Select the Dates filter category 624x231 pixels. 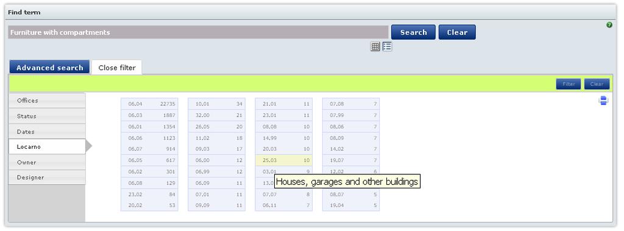pyautogui.click(x=47, y=132)
